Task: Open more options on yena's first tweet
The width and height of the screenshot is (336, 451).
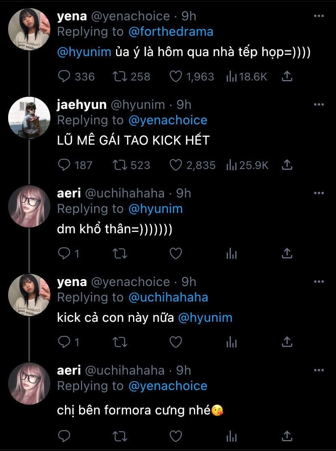Action: pyautogui.click(x=319, y=16)
